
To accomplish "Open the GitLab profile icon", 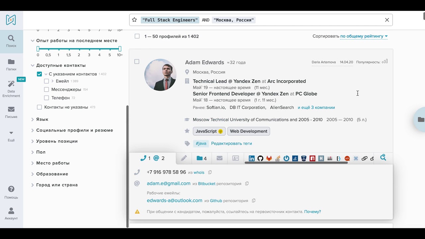I will (x=269, y=158).
